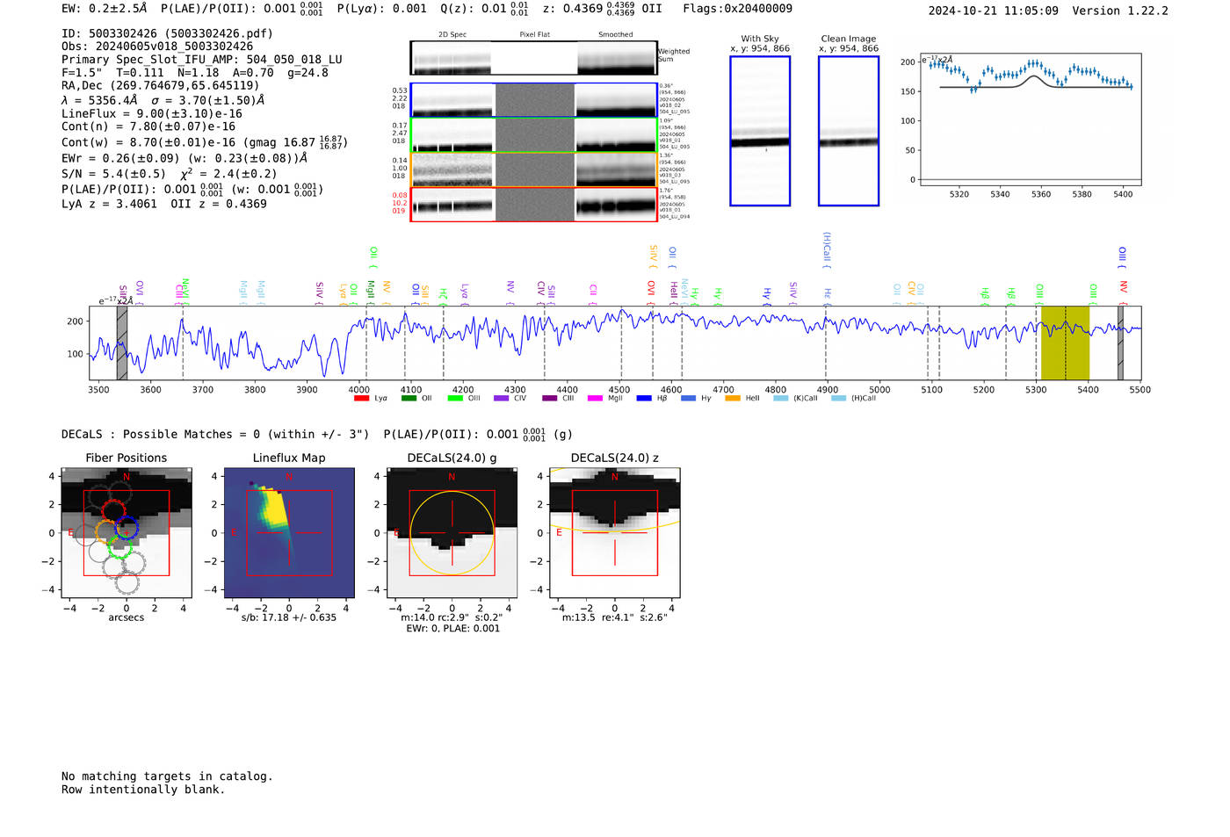Click the gray hatched band near 3550Å

click(122, 343)
